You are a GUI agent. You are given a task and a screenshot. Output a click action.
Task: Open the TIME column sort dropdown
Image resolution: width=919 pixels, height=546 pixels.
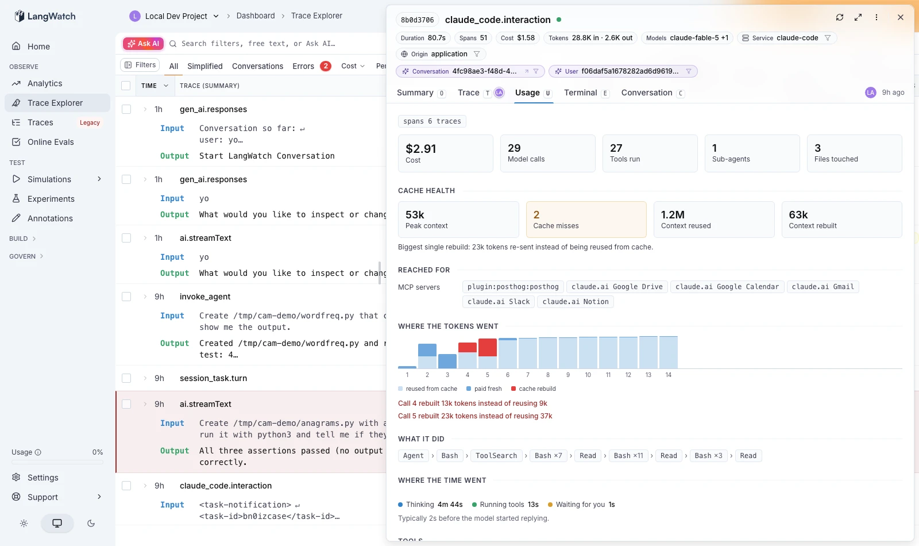coord(166,86)
